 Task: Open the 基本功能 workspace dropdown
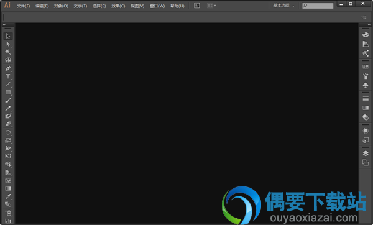click(283, 6)
